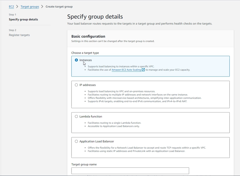Click Create target group breadcrumb text
Image resolution: width=240 pixels, height=176 pixels.
59,7
